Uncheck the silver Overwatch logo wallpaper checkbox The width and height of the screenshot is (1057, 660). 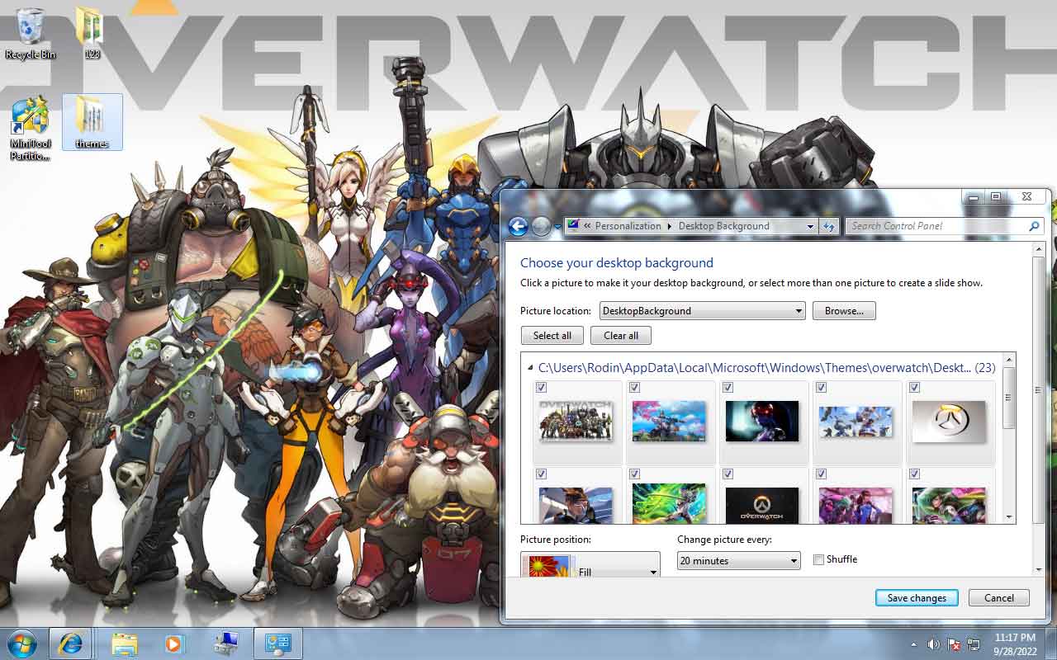click(x=914, y=387)
